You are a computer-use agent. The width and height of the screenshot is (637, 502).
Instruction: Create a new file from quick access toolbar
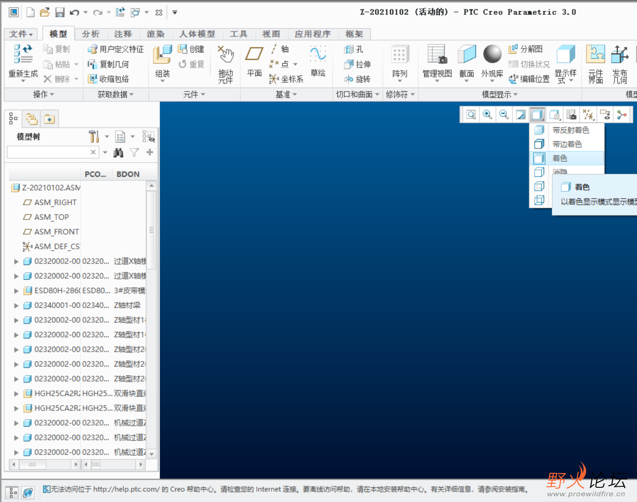[30, 12]
